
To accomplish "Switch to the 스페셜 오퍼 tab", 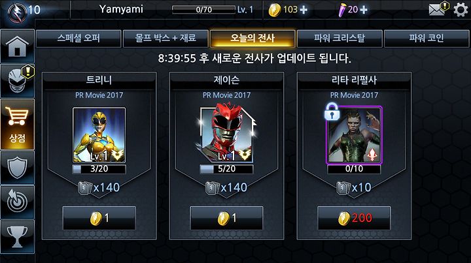I will [78, 39].
